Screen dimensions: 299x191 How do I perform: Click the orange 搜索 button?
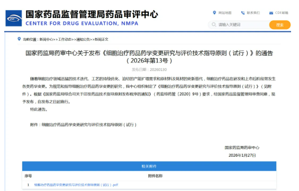(280, 25)
